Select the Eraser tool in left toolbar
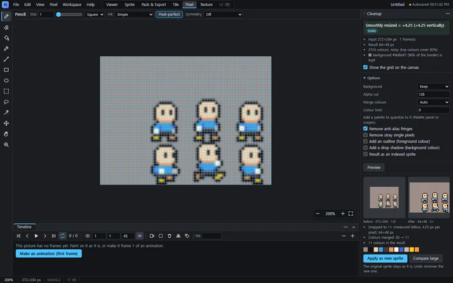 click(x=6, y=27)
